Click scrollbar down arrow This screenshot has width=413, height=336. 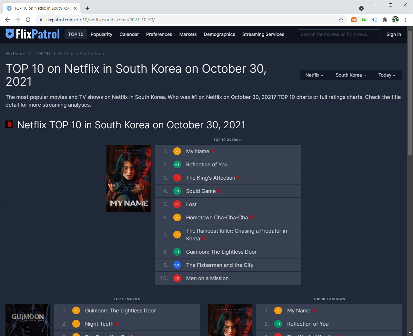point(410,332)
